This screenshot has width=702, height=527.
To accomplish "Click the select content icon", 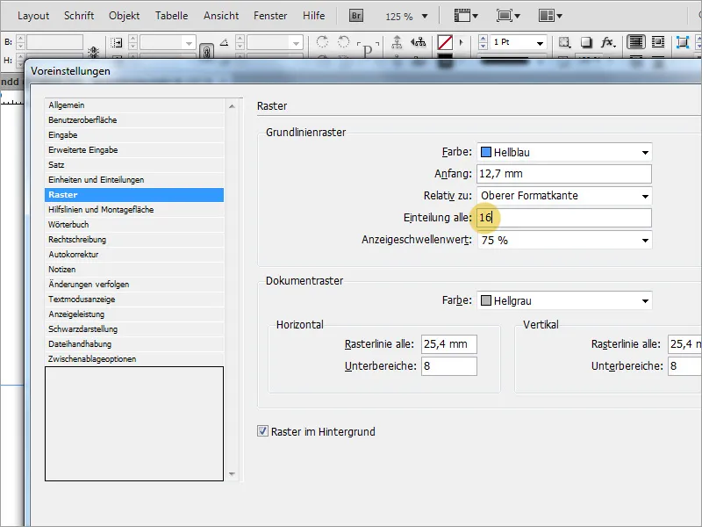I will [419, 42].
